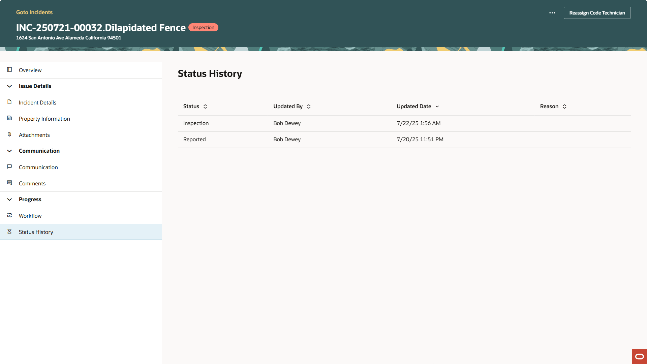Collapse the Issue Details section
647x364 pixels.
coord(9,86)
